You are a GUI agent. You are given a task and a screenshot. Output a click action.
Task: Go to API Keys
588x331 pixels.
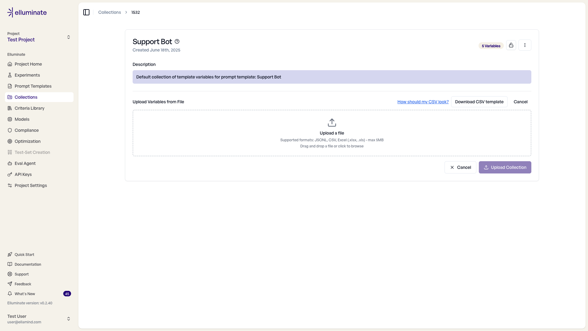23,174
